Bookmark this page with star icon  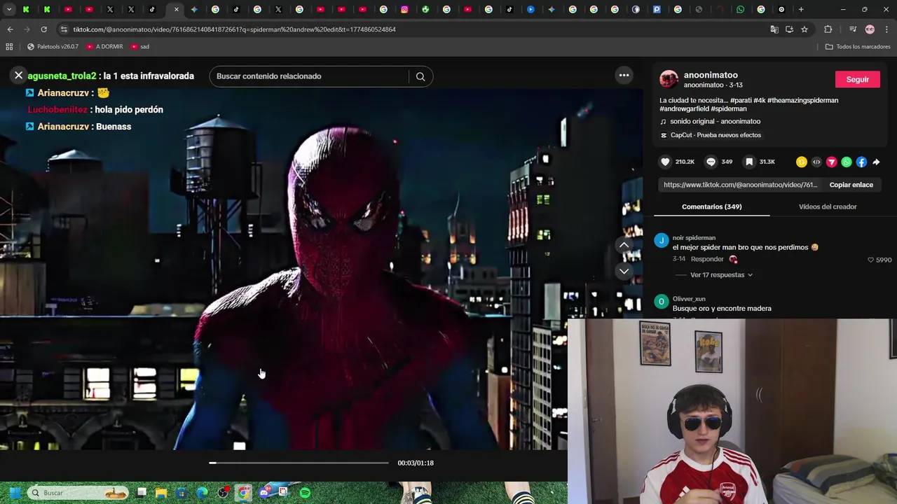click(x=804, y=29)
